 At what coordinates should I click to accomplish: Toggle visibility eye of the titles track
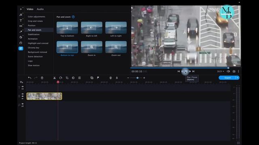(x=23, y=87)
